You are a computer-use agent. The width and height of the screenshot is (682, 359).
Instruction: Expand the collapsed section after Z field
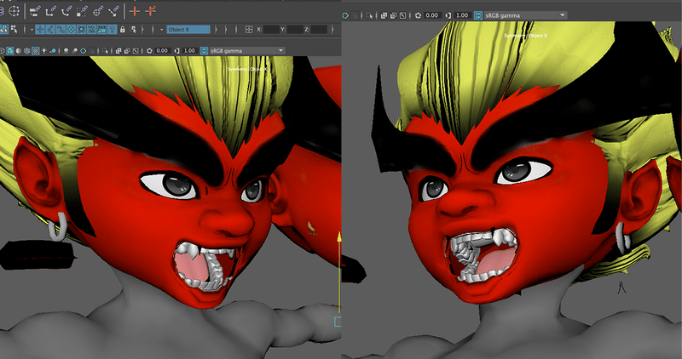point(332,30)
